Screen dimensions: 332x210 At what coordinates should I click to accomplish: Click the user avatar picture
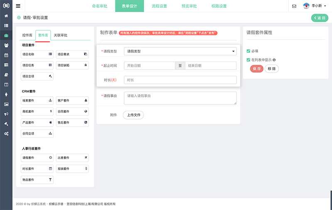(306, 6)
